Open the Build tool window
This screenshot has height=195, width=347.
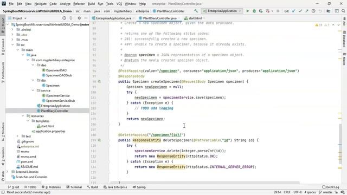coord(93,187)
